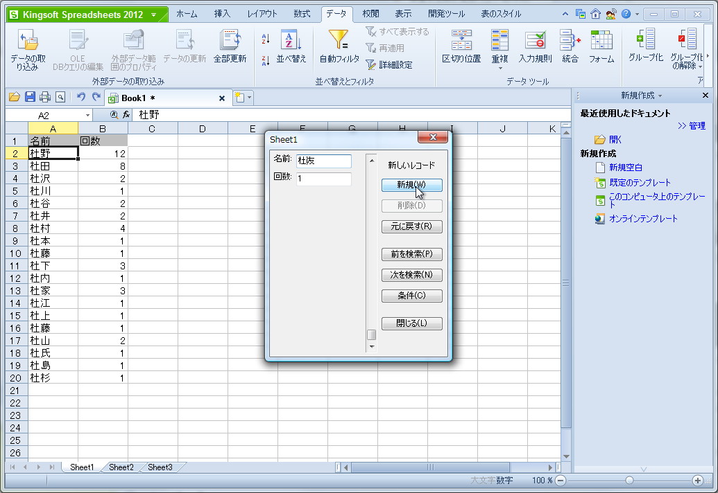This screenshot has height=493, width=718.
Task: Click the 区切り位置 text-to-columns icon
Action: tap(461, 46)
